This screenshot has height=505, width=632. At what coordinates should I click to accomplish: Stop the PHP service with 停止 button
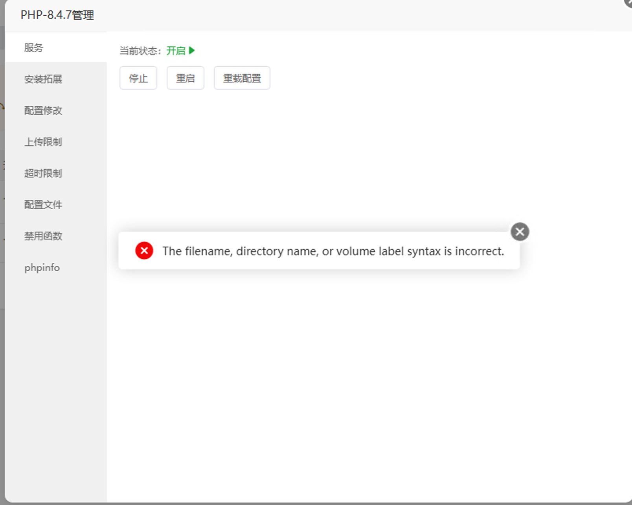138,78
